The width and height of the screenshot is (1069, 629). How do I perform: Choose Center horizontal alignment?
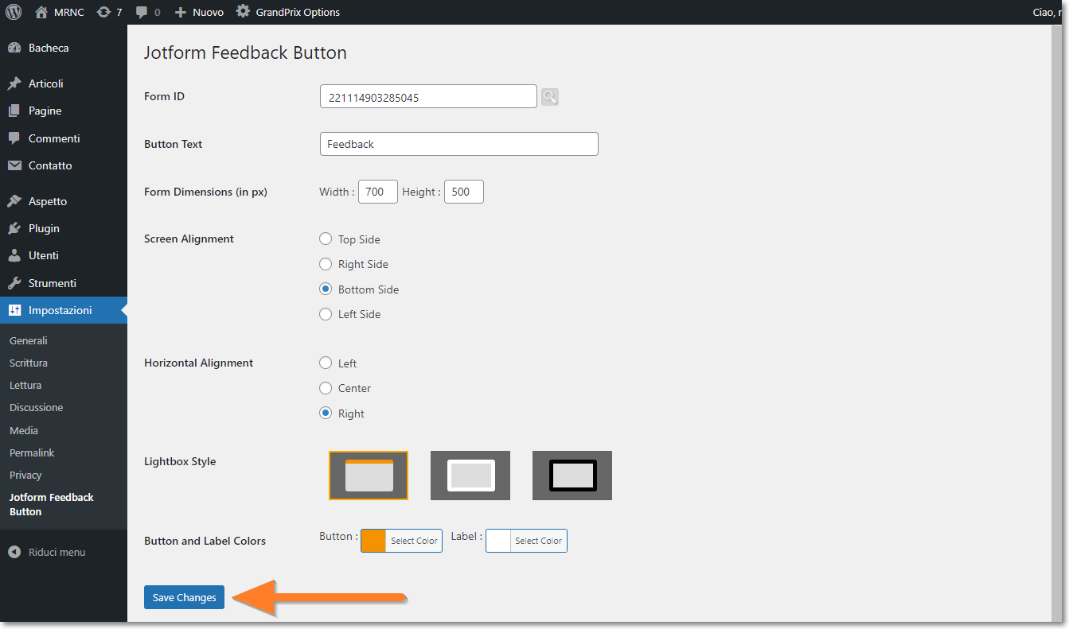(326, 388)
